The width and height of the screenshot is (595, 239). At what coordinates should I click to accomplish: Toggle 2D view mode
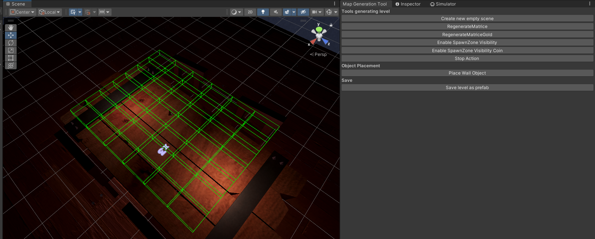pos(250,12)
